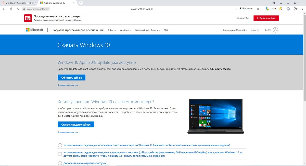Image resolution: width=306 pixels, height=166 pixels.
Task: Click the red 'Добавить сейчас' button
Action: 266,18
